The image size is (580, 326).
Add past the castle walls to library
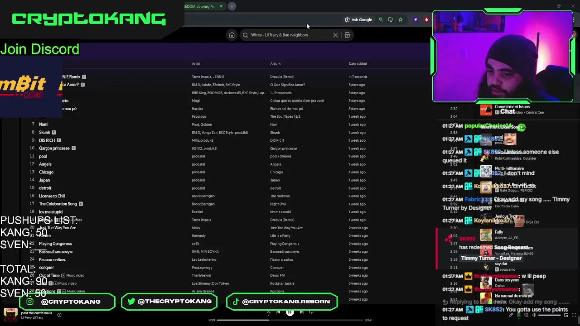[59, 315]
